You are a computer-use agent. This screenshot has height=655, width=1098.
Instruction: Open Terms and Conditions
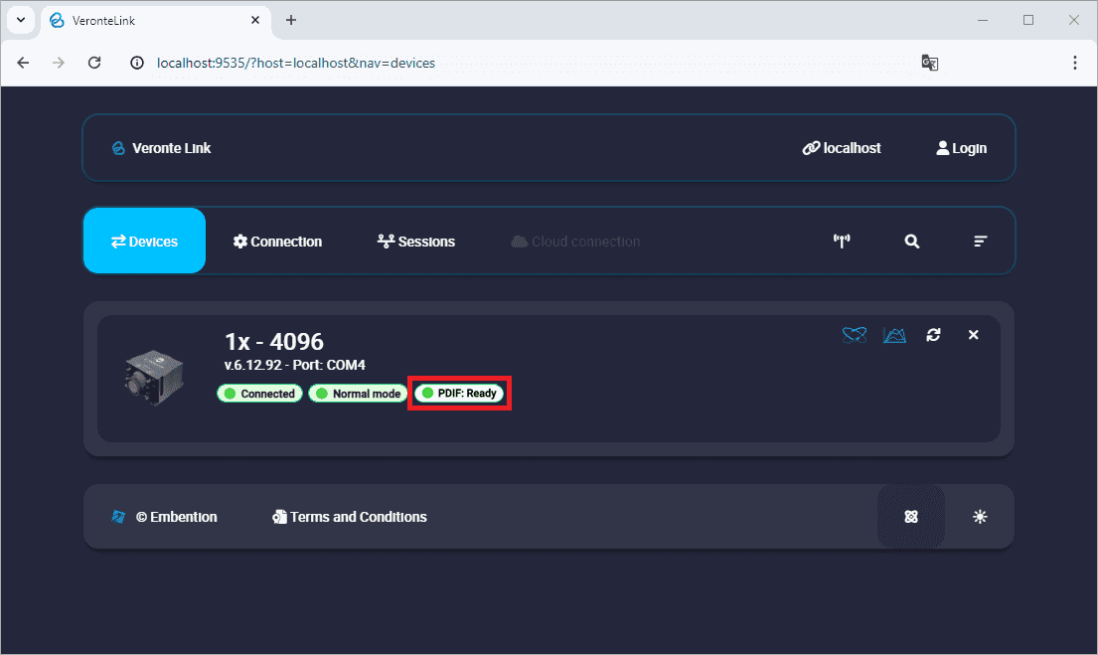[350, 517]
